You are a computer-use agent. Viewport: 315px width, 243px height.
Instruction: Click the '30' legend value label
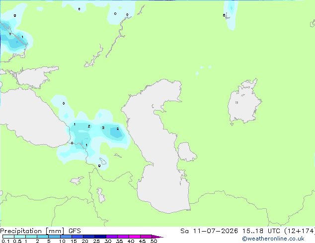tap(108, 241)
